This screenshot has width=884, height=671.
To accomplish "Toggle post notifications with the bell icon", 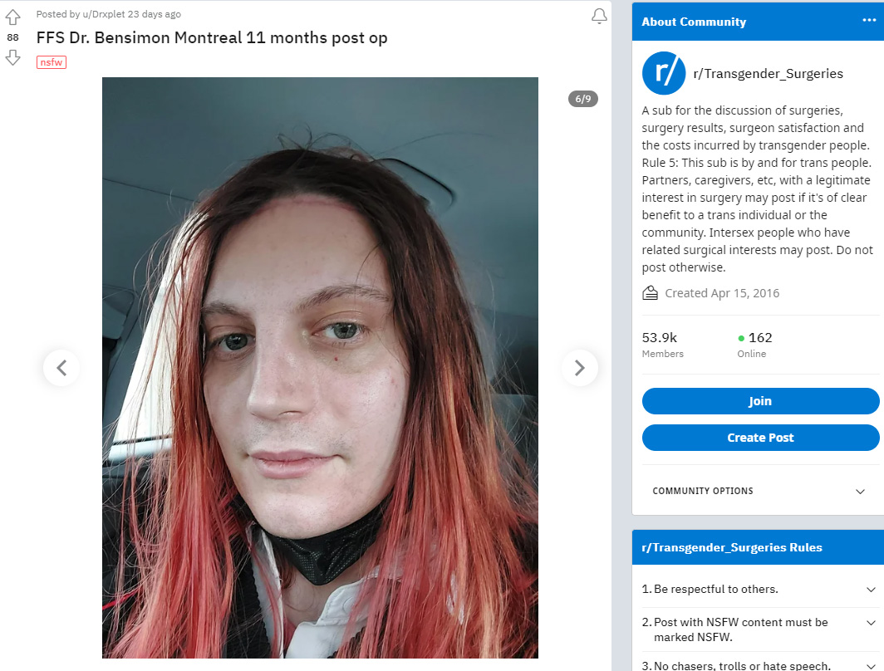I will pyautogui.click(x=599, y=17).
